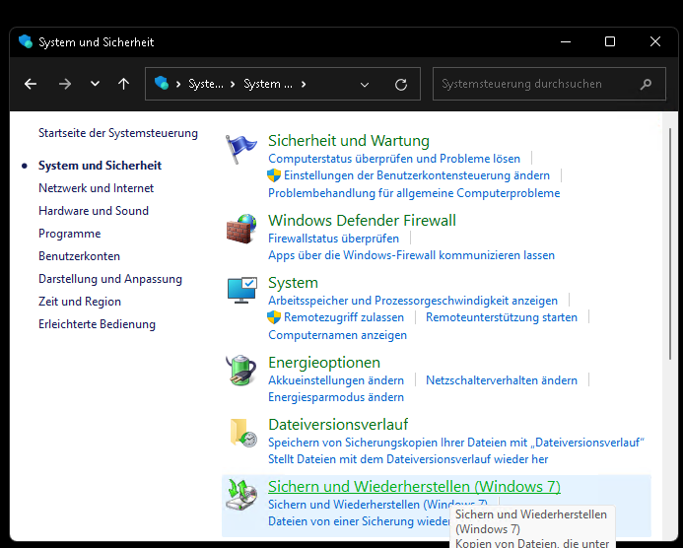The width and height of the screenshot is (683, 548).
Task: Open Darstellung und Anpassung category
Action: 110,279
